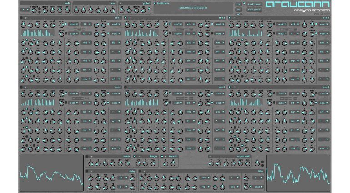This screenshot has height=193, width=350.
Task: Click the pmm knob in osc 1
Action: click(x=61, y=34)
